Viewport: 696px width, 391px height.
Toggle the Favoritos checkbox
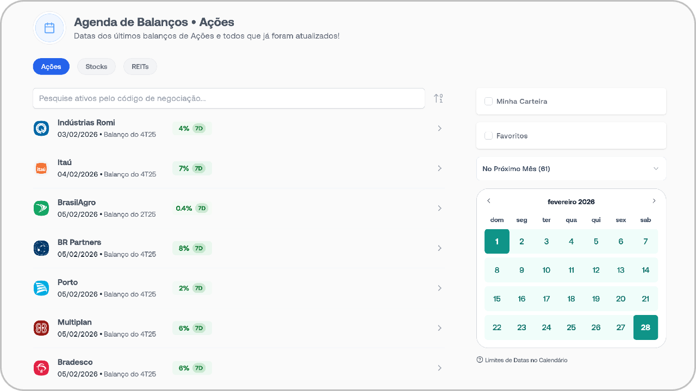[488, 136]
